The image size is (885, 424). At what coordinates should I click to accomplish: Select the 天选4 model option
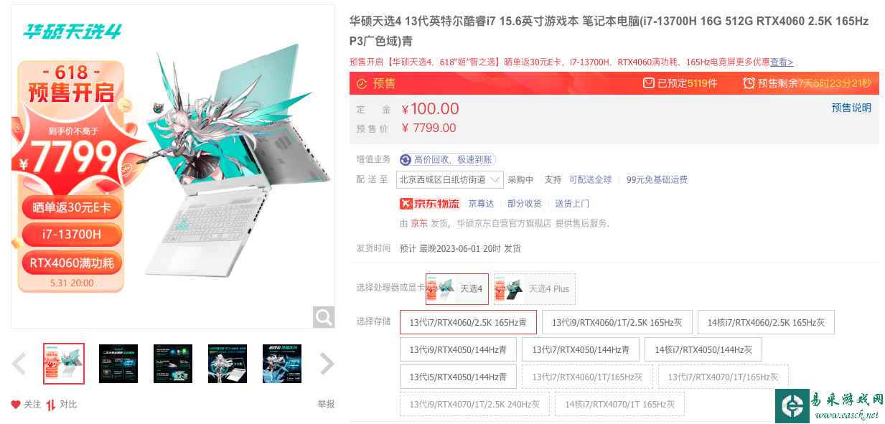457,288
